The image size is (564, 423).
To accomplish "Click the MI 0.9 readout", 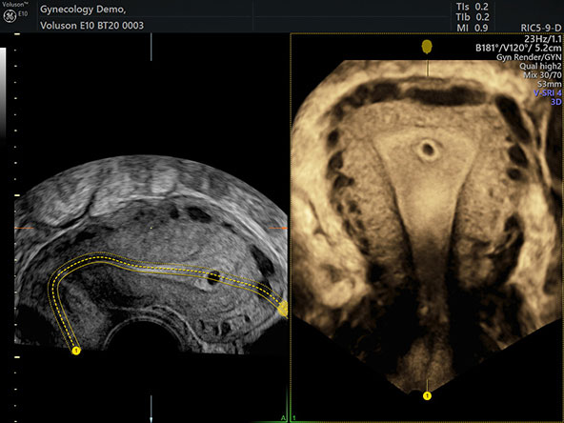I will (x=473, y=28).
